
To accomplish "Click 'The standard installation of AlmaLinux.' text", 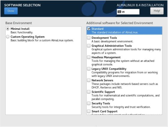I will (115, 33).
